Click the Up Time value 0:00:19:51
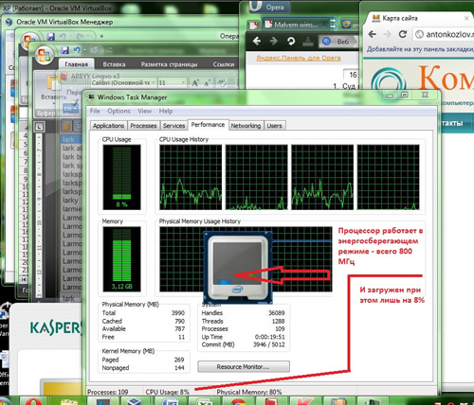This screenshot has width=474, height=405. point(269,337)
